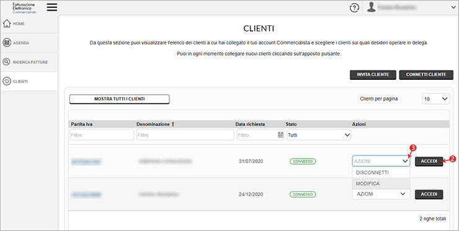Focus the Denominazione filter field
The width and height of the screenshot is (459, 231).
tap(185, 135)
